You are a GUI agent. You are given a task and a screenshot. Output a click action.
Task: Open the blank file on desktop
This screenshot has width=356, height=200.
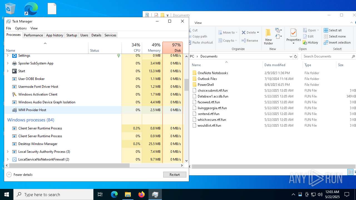(x=52, y=9)
